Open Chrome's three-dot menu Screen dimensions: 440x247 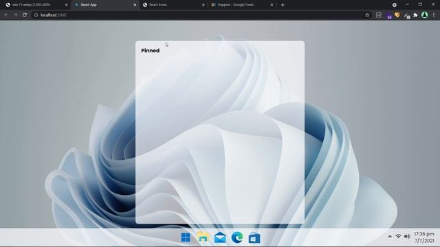point(434,15)
